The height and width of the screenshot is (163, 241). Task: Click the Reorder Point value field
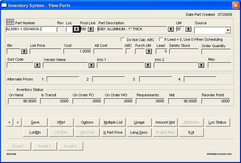pos(216,101)
